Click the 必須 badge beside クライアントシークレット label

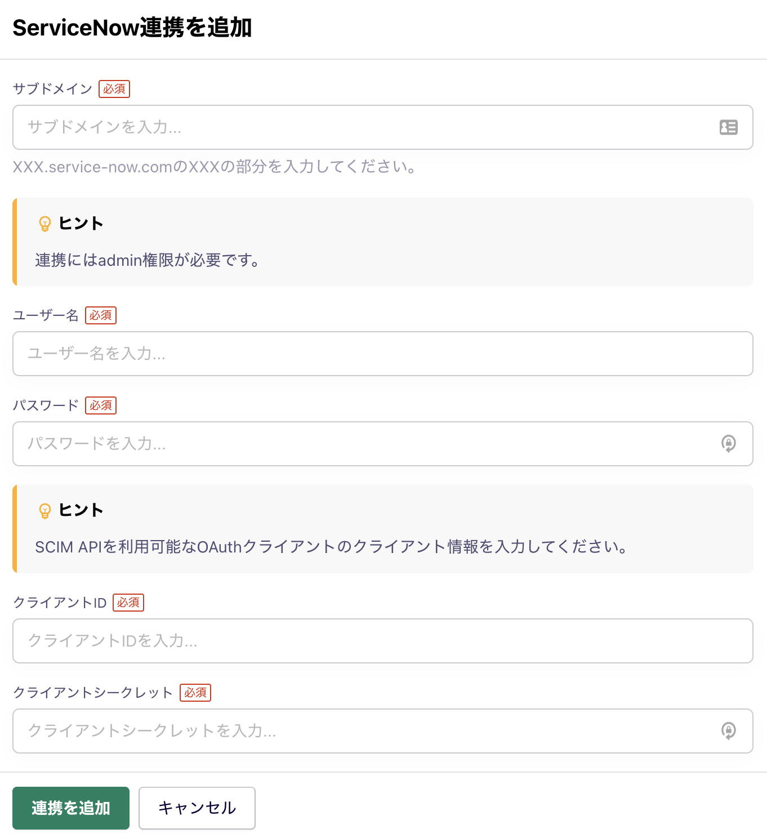(x=195, y=693)
